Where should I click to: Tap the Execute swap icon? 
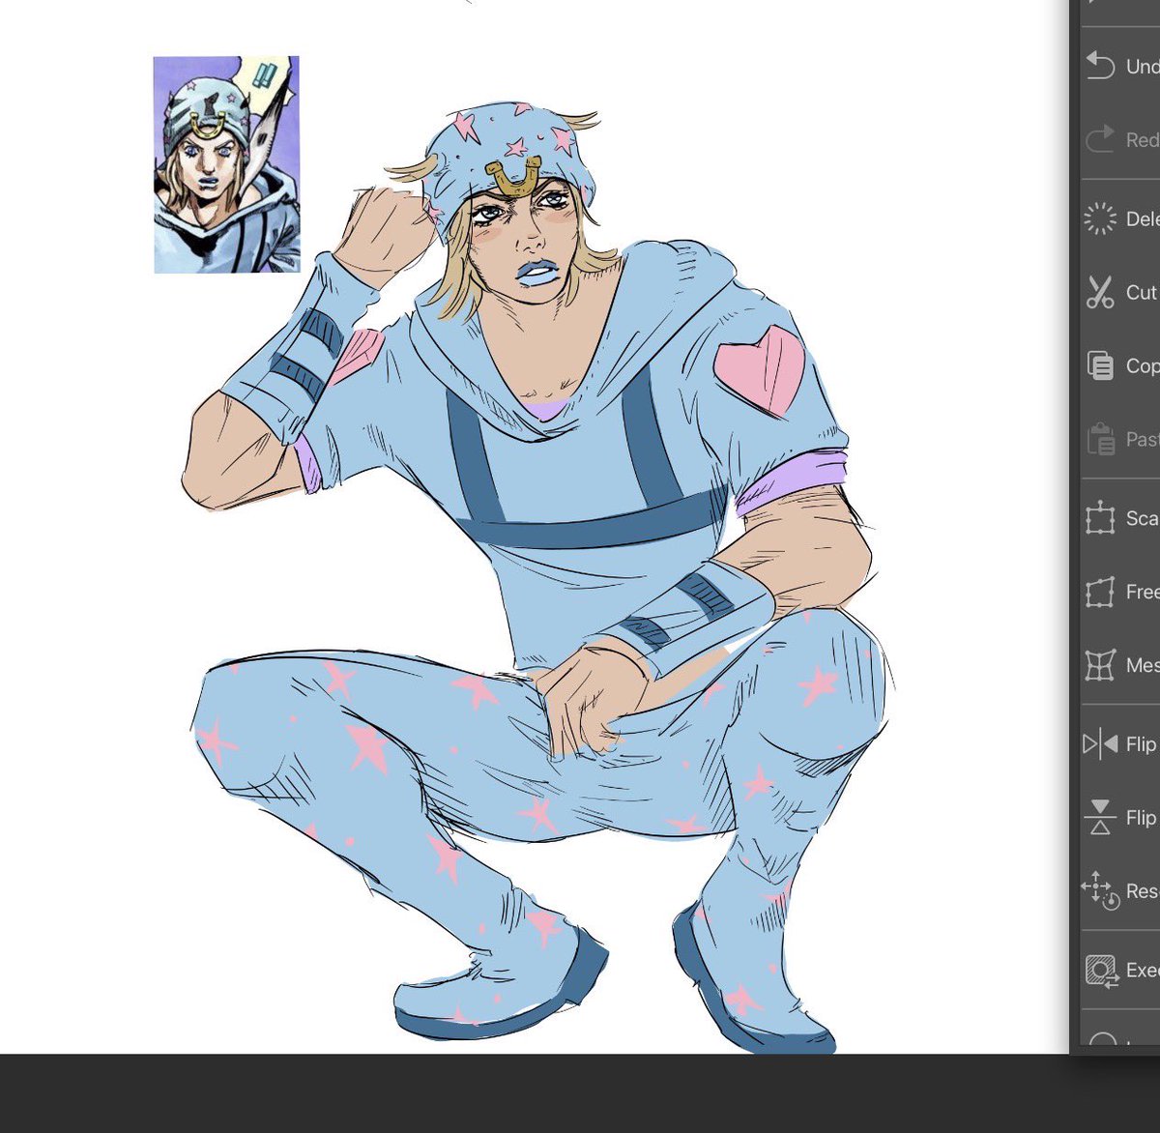tap(1100, 970)
